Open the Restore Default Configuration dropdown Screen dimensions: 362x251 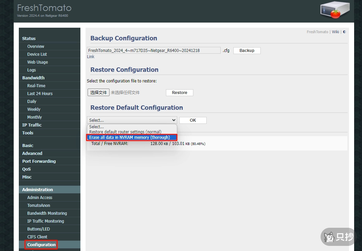132,120
